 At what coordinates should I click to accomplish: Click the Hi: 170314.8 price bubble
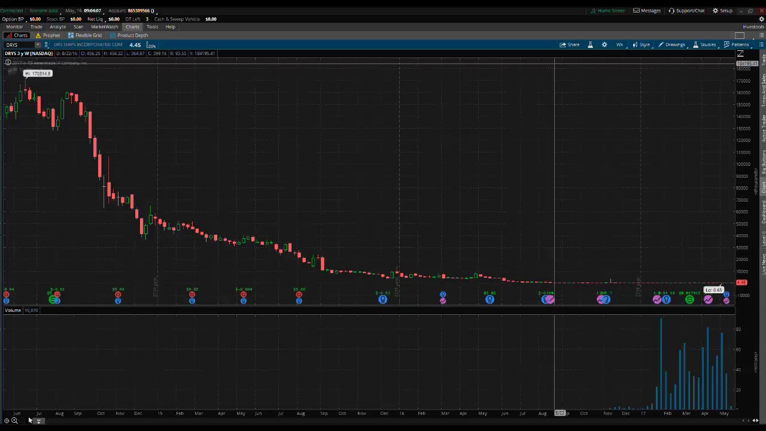pos(38,74)
